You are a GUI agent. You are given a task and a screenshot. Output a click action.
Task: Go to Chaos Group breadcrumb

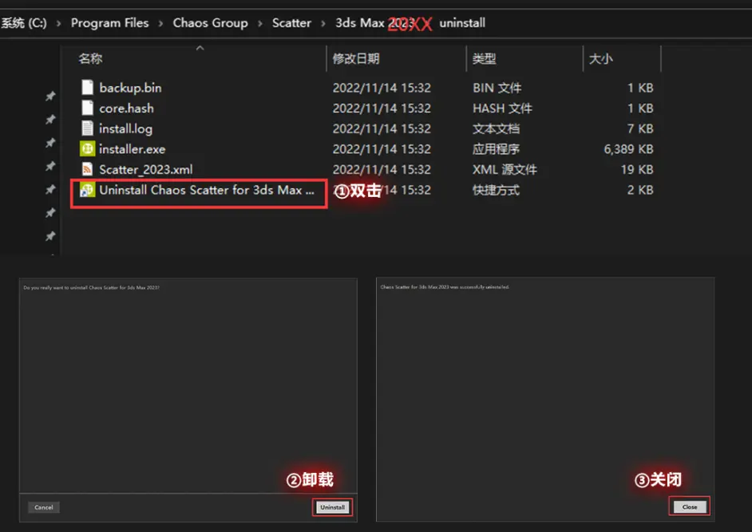click(211, 22)
